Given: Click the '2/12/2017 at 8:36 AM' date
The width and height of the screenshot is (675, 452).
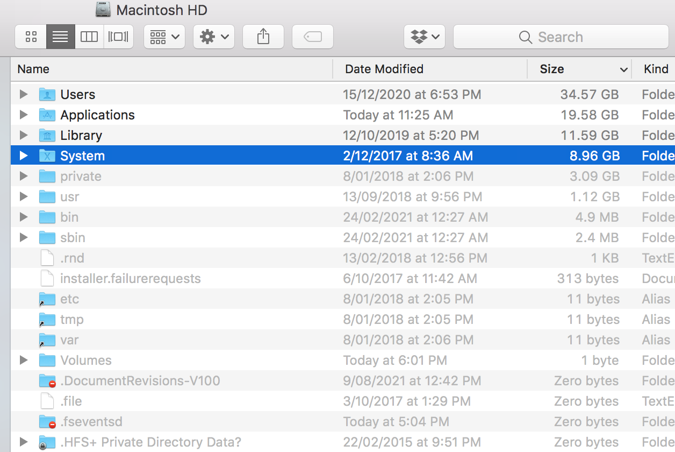Looking at the screenshot, I should (408, 156).
